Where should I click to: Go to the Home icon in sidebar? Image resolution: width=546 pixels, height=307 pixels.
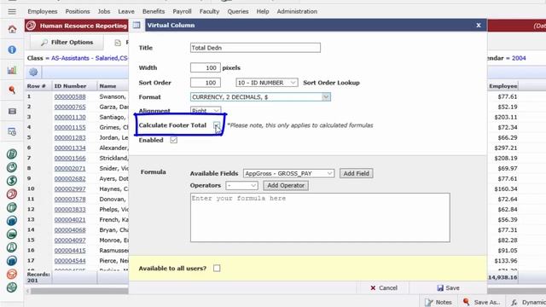pyautogui.click(x=12, y=30)
